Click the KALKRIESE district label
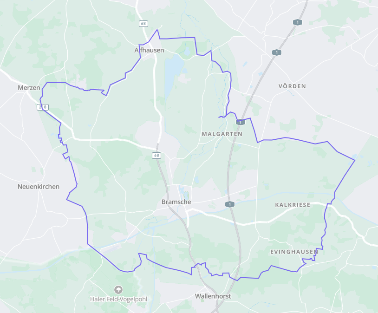The image size is (378, 313). tap(293, 205)
